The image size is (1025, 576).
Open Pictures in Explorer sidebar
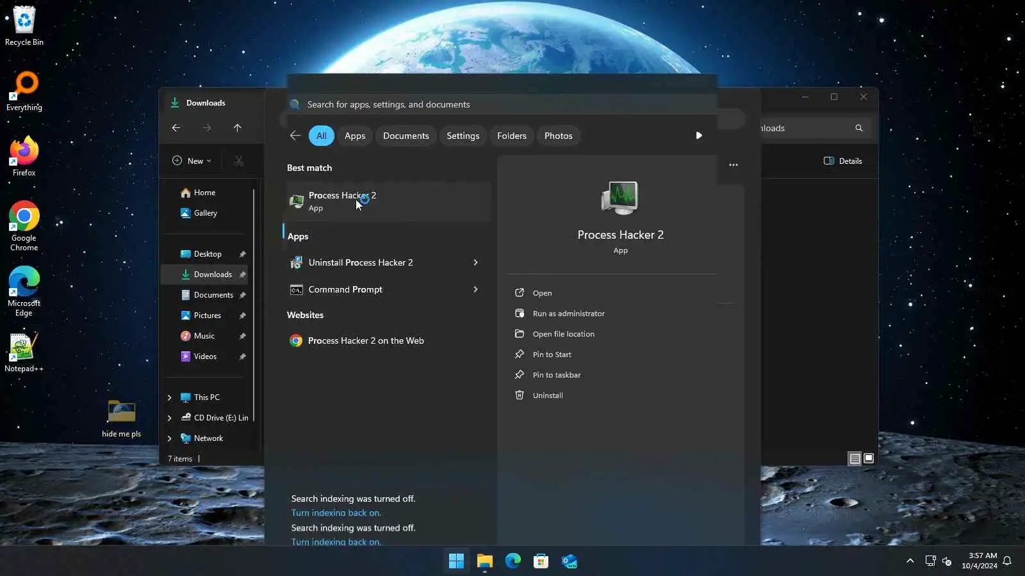(206, 316)
